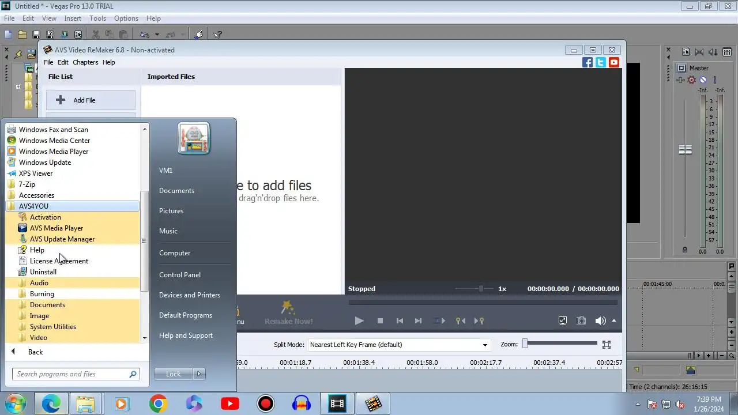
Task: Expand the volume control arrow
Action: pyautogui.click(x=614, y=321)
